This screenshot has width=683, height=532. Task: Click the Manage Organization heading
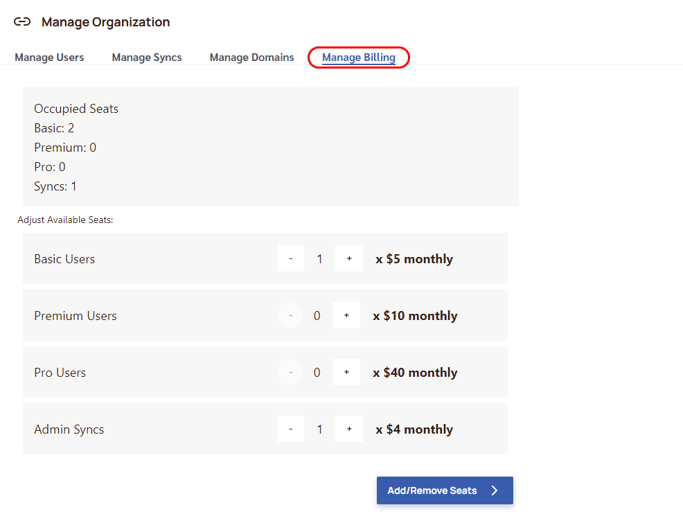click(106, 22)
